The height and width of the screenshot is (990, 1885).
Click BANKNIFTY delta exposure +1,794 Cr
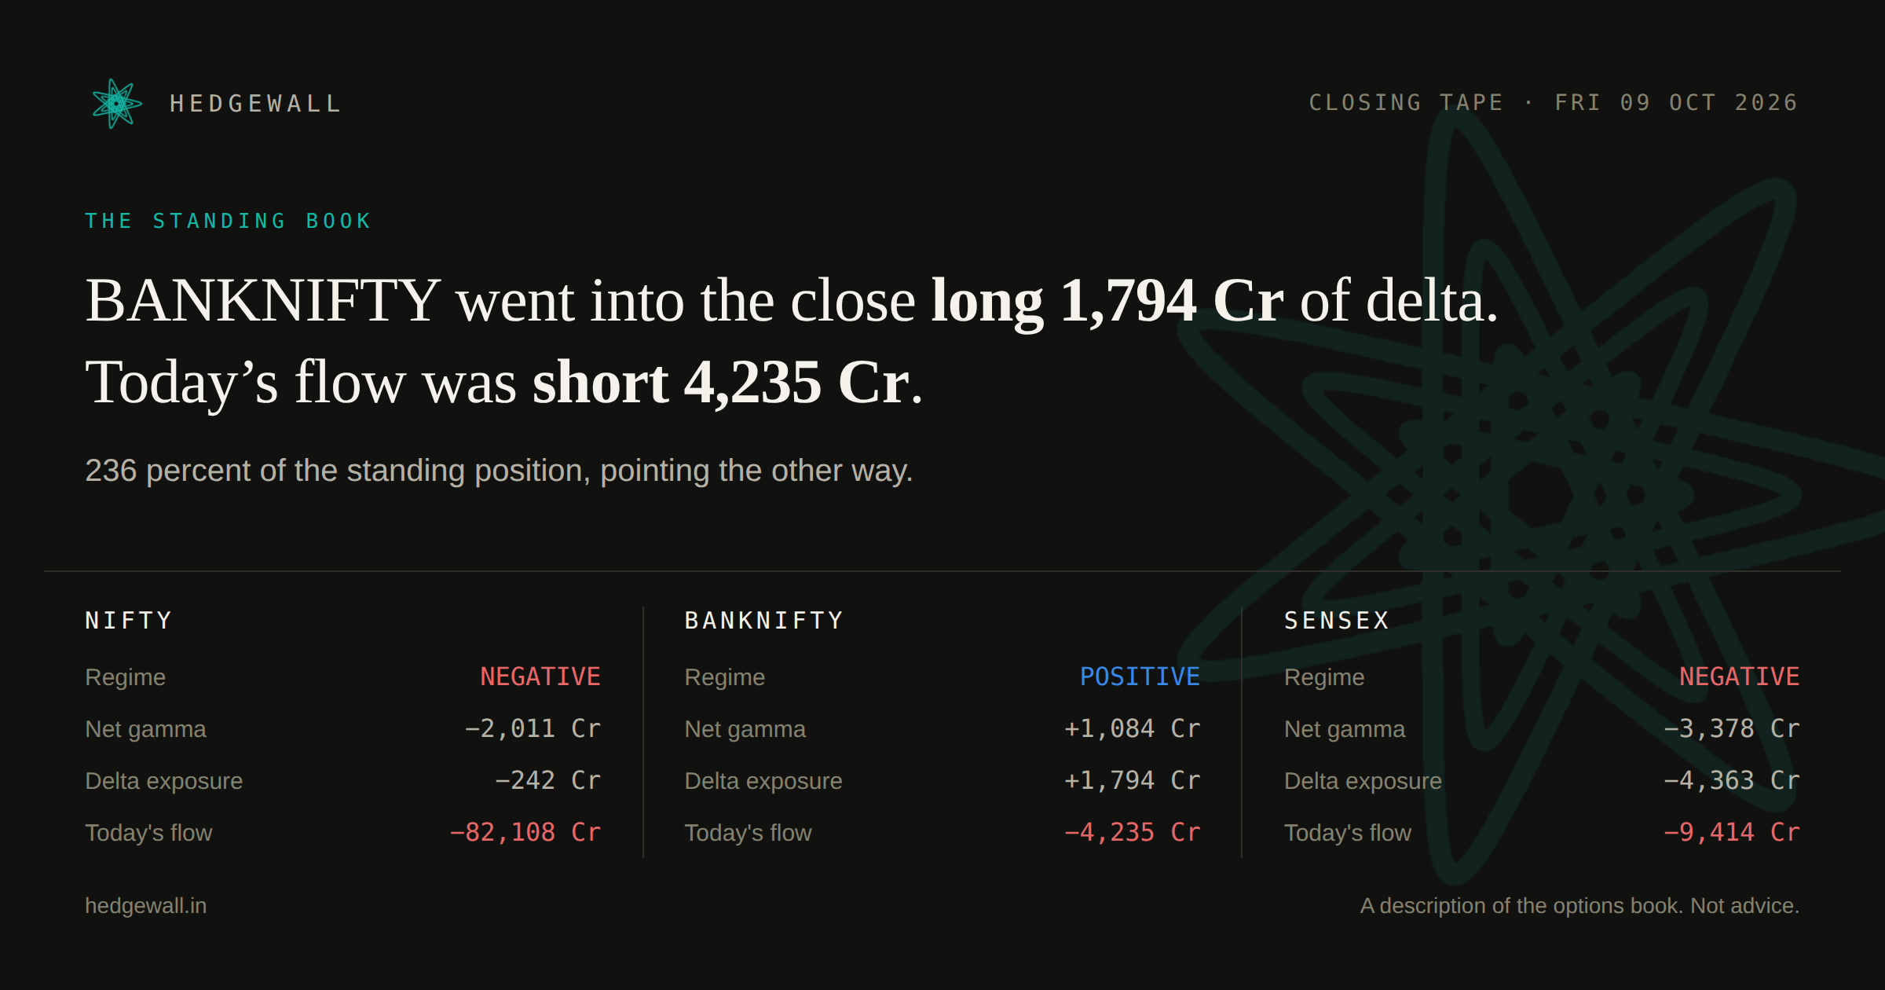pos(1132,780)
